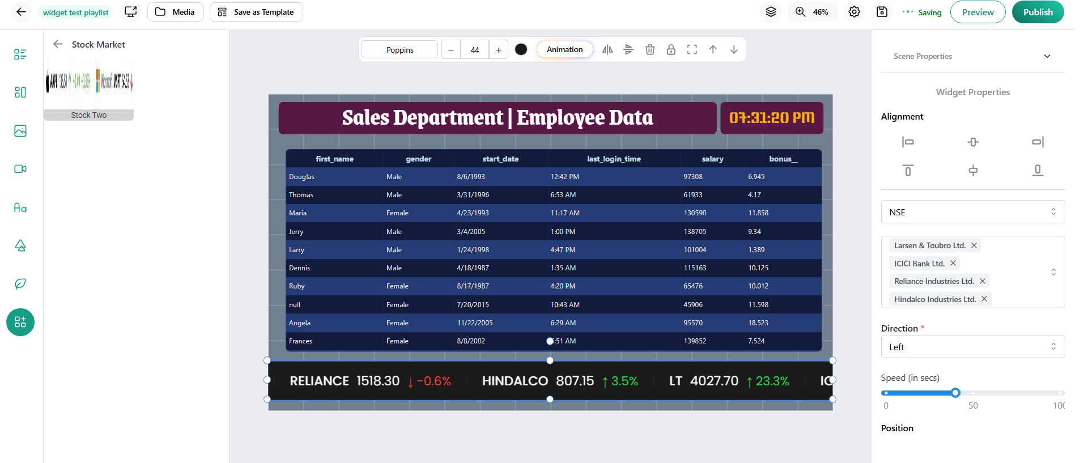
Task: Open the video sidebar icon
Action: 20,169
